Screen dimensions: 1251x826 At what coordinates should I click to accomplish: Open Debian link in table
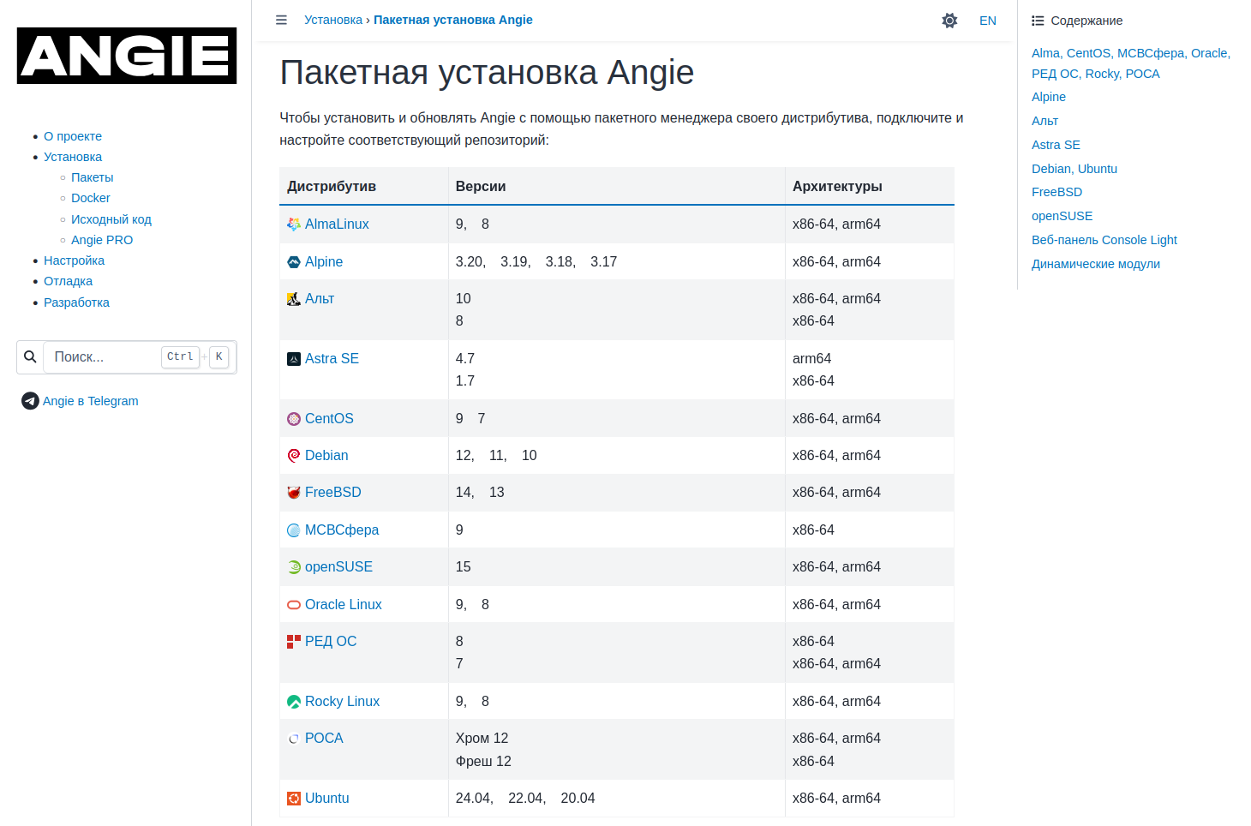pyautogui.click(x=326, y=455)
